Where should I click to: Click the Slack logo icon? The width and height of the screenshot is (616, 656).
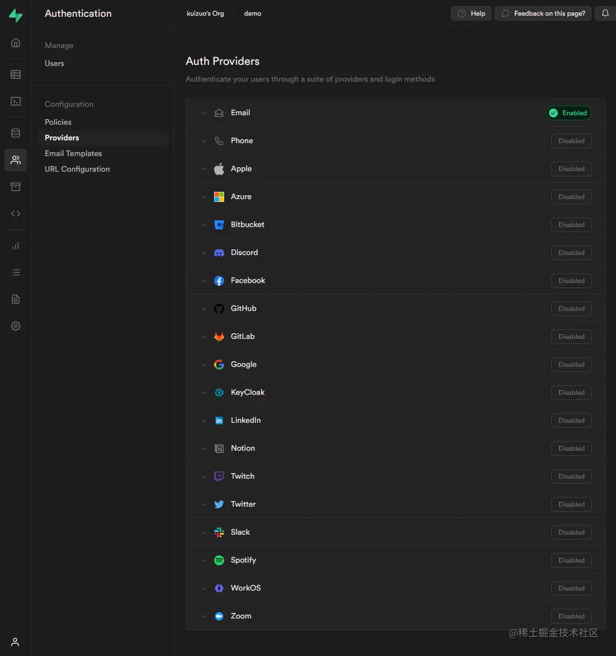219,532
